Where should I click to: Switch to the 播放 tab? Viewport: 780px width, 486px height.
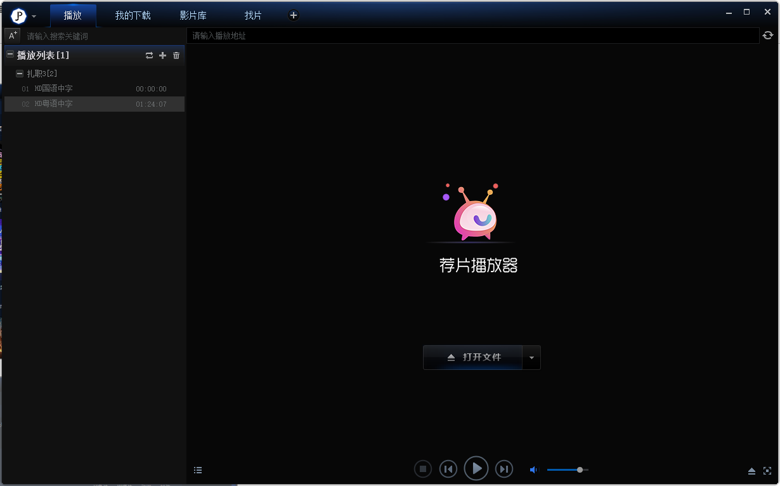click(x=73, y=15)
